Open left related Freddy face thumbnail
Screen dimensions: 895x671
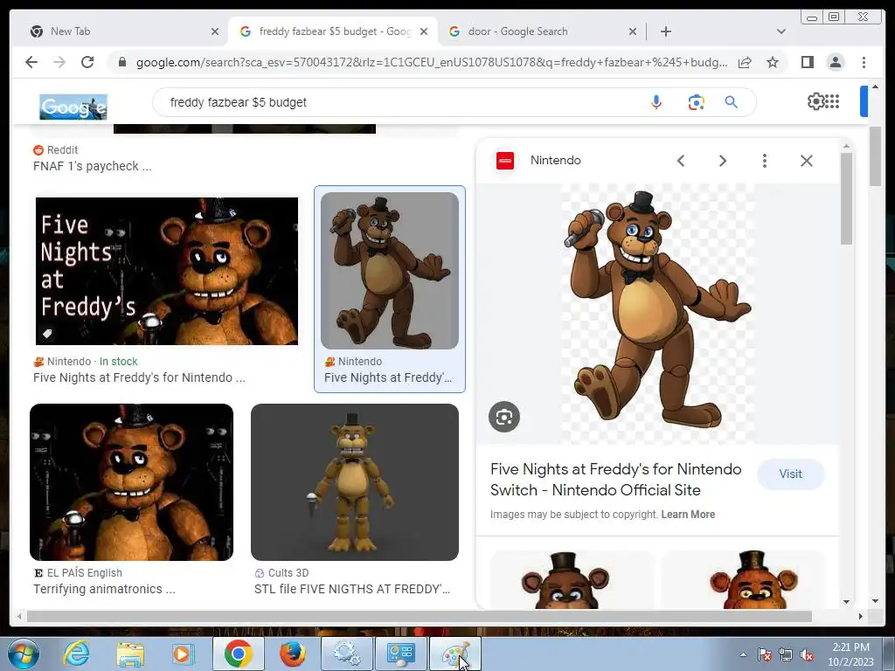tap(572, 580)
